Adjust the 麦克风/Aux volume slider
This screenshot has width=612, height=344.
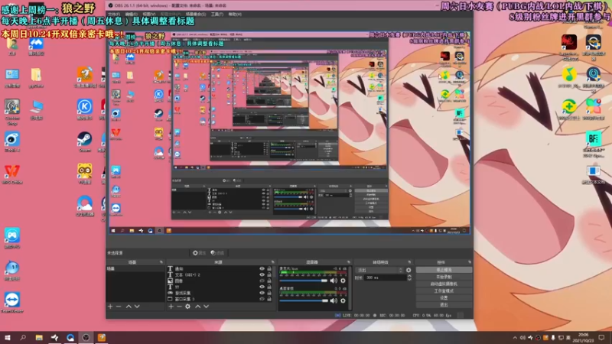304,281
